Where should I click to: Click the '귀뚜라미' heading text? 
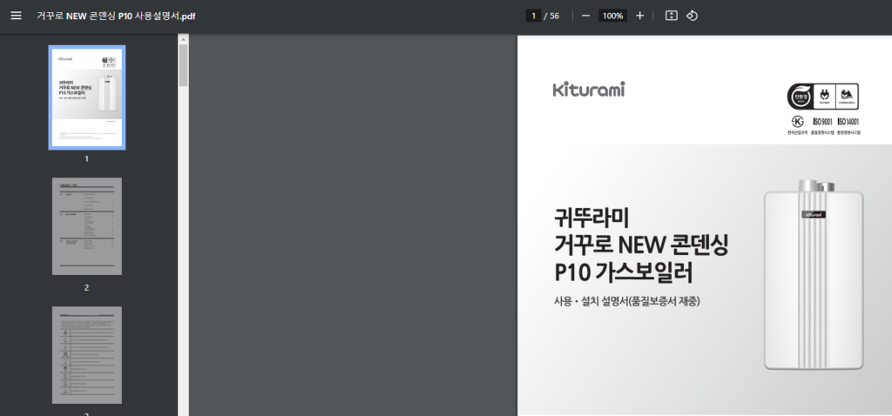click(x=591, y=217)
